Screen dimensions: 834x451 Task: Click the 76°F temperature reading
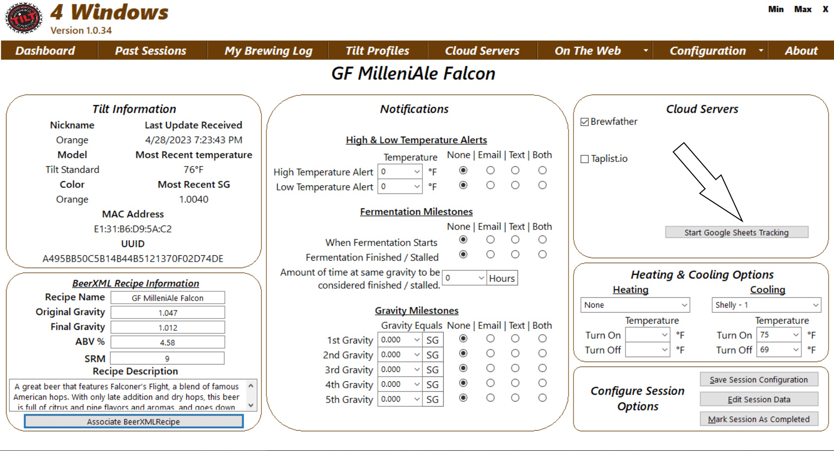click(194, 170)
